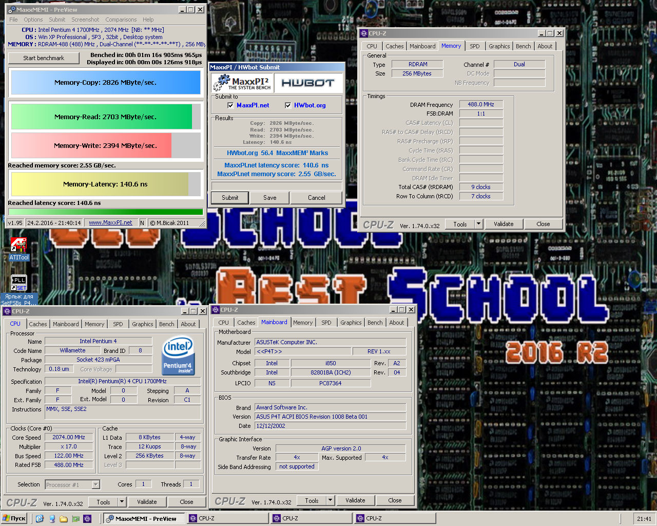The image size is (657, 526).
Task: Open the www.MaxxPI.net link
Action: [110, 223]
